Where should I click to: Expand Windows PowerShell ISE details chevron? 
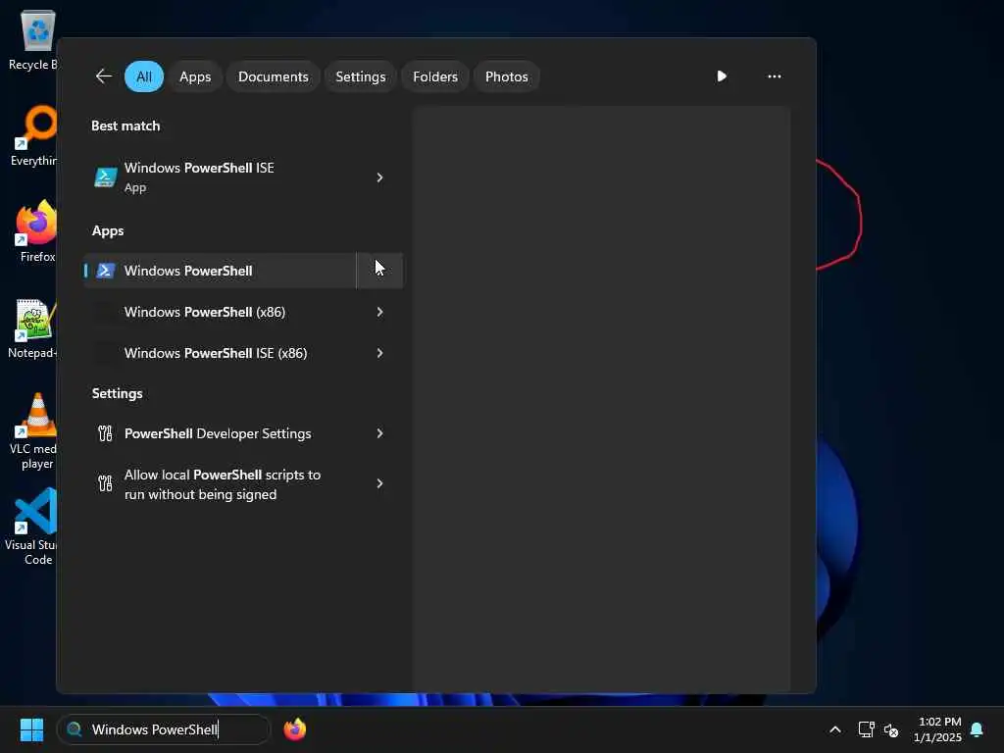[x=379, y=176]
